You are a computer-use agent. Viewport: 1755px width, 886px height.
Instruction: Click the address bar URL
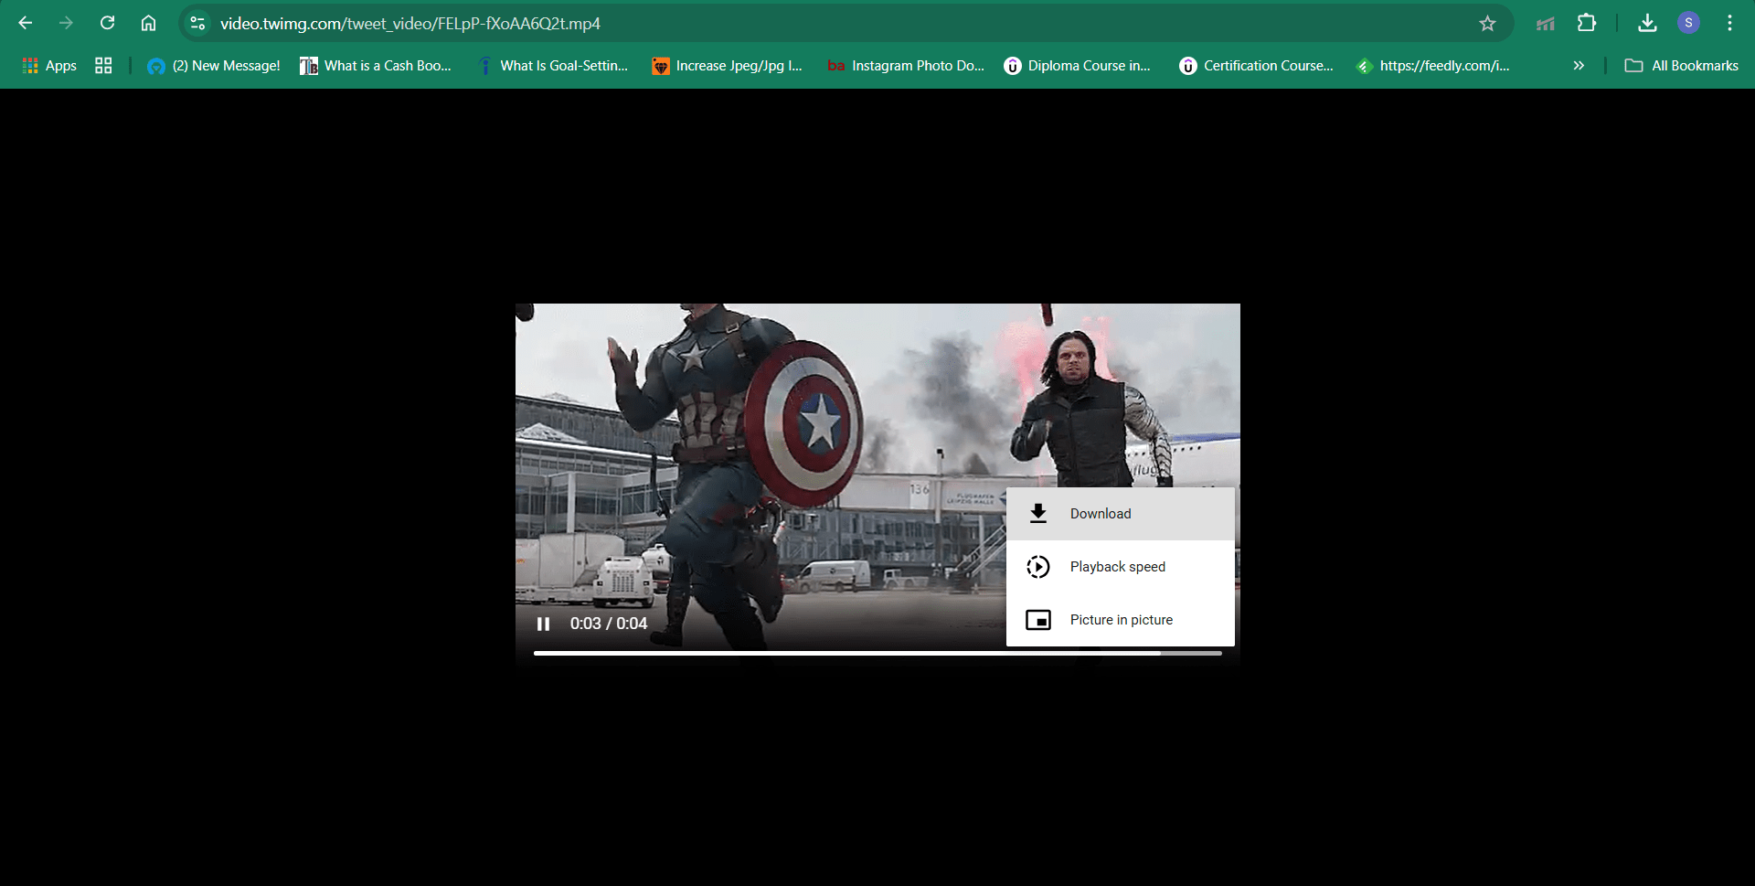pyautogui.click(x=410, y=24)
